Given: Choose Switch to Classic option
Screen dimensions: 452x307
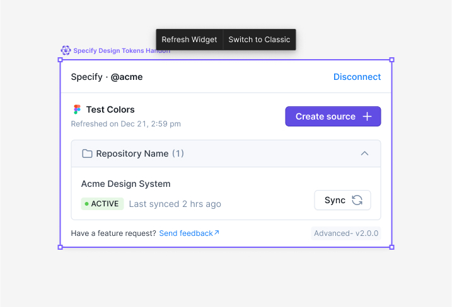Looking at the screenshot, I should click(259, 40).
